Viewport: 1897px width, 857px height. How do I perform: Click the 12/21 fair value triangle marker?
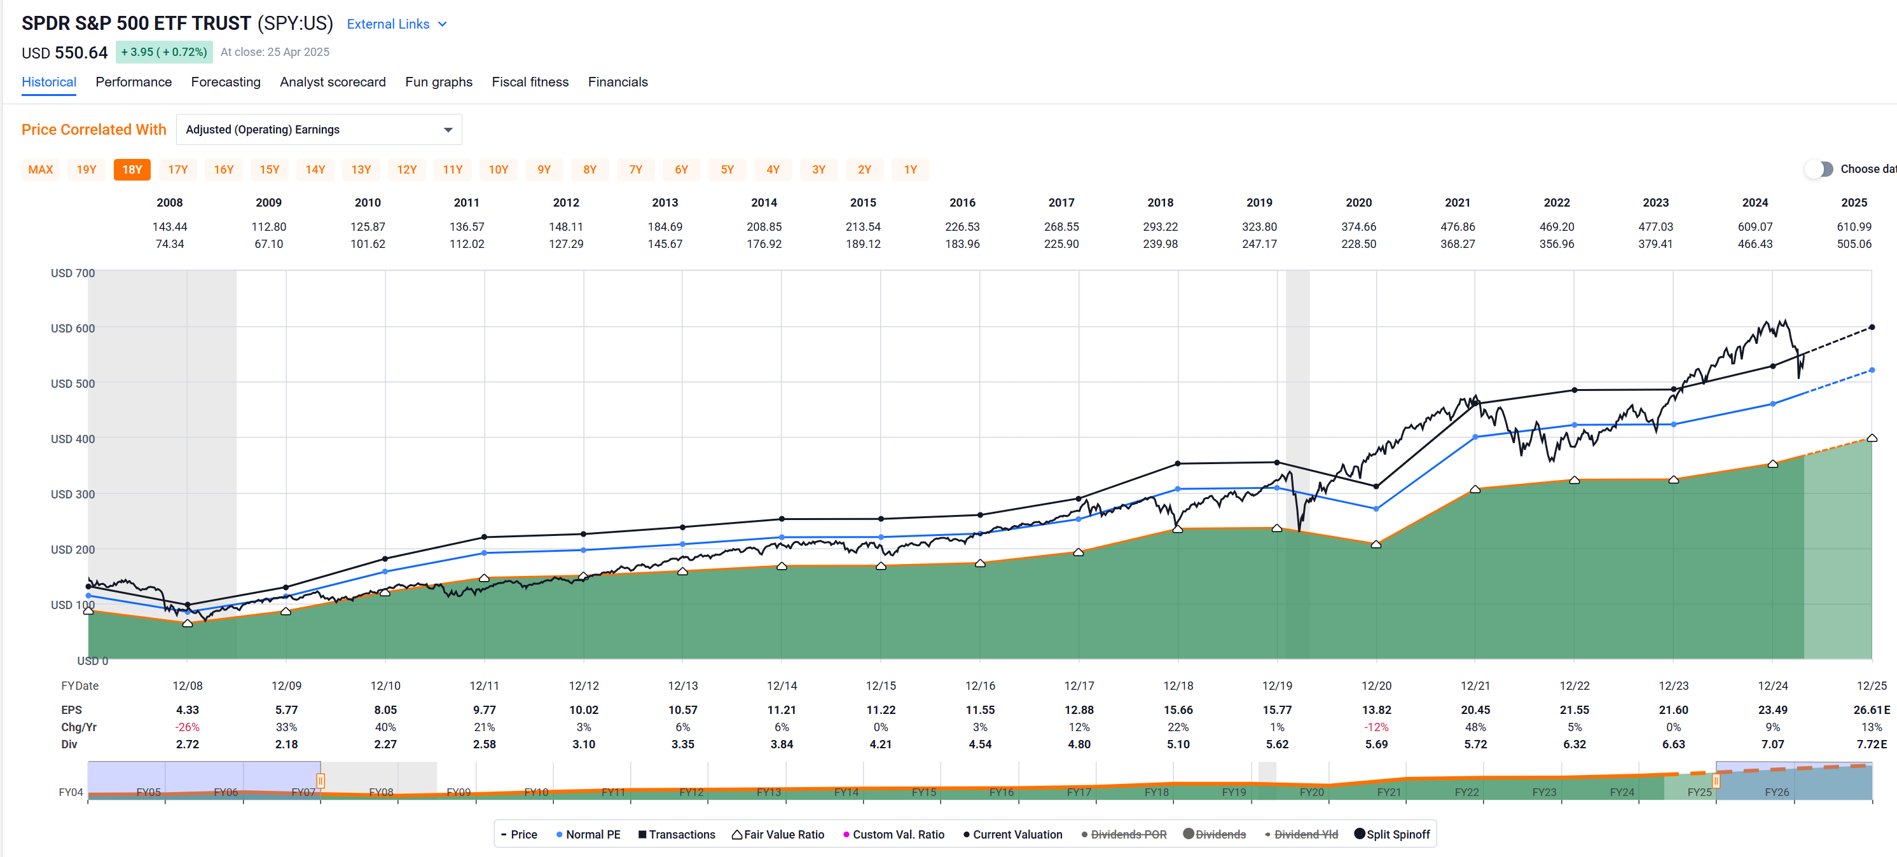coord(1475,489)
